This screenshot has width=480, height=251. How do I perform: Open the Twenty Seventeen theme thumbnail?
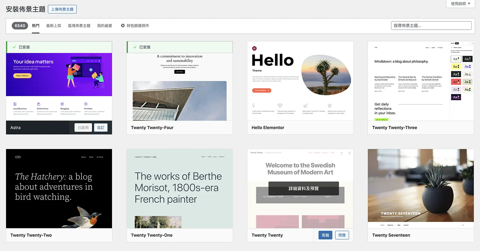click(x=421, y=189)
